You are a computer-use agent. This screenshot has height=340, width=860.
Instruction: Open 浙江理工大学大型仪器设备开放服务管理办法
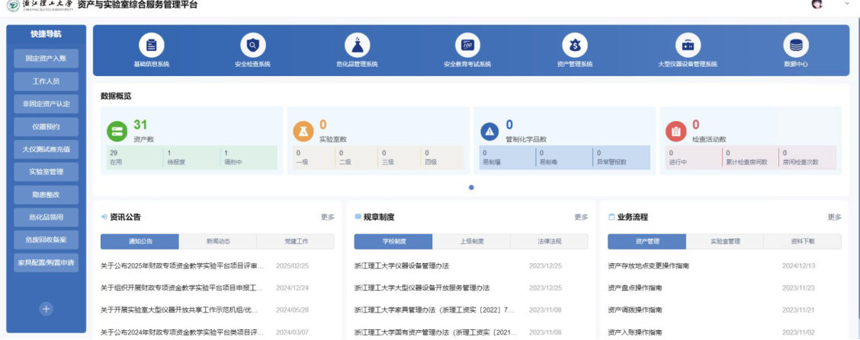(x=422, y=288)
